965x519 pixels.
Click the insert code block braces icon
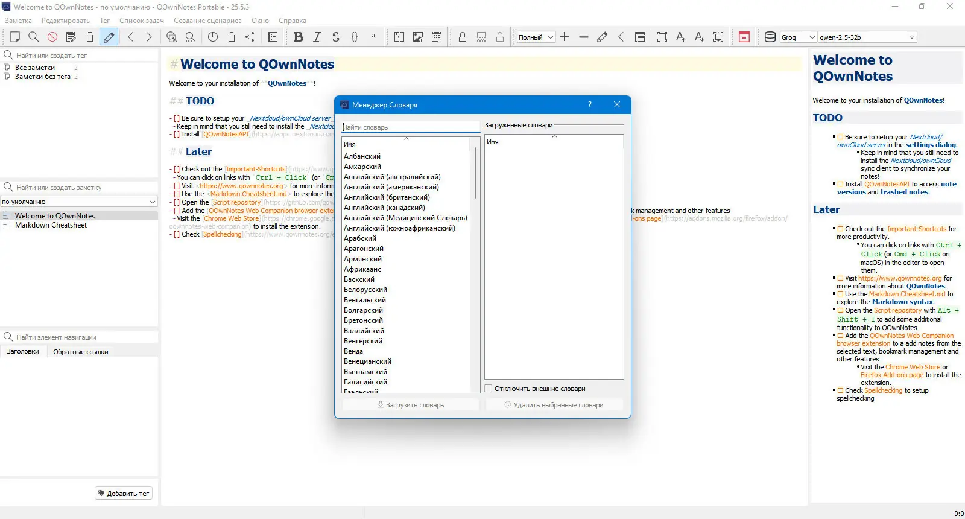point(355,37)
